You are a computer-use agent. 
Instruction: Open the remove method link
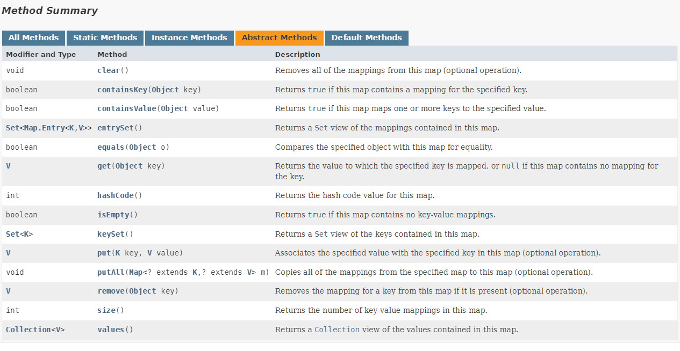pyautogui.click(x=111, y=291)
